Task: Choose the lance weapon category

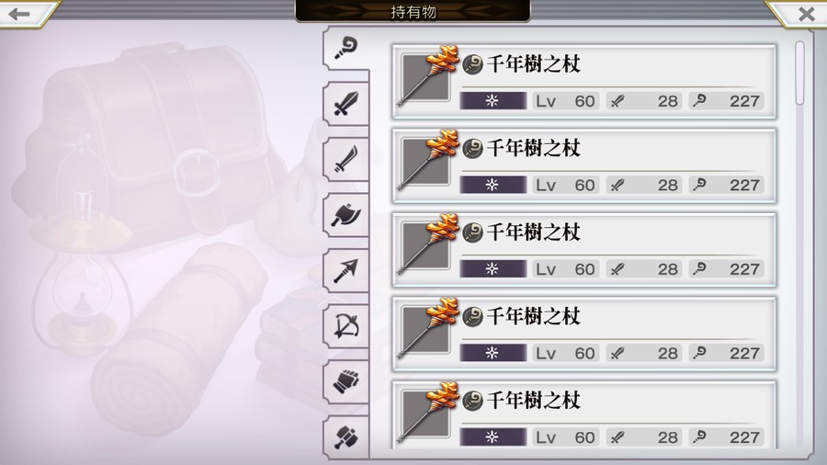Action: coord(346,271)
